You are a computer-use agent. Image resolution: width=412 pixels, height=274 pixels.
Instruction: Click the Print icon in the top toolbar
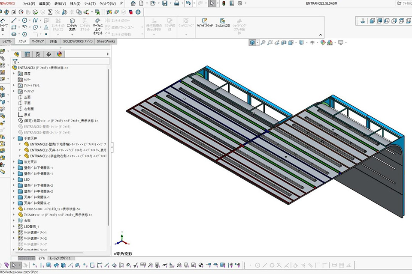176,3
